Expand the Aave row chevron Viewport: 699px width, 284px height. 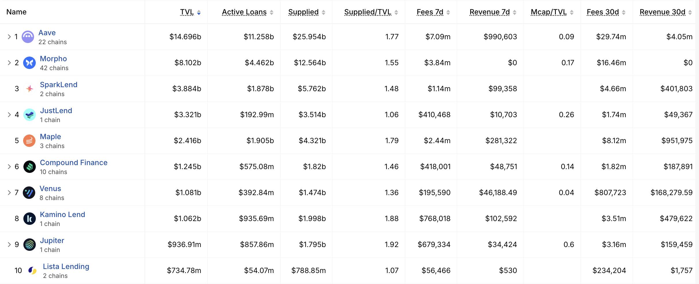pos(9,37)
